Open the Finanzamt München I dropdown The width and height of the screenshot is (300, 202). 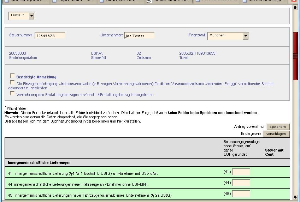[x=228, y=36]
